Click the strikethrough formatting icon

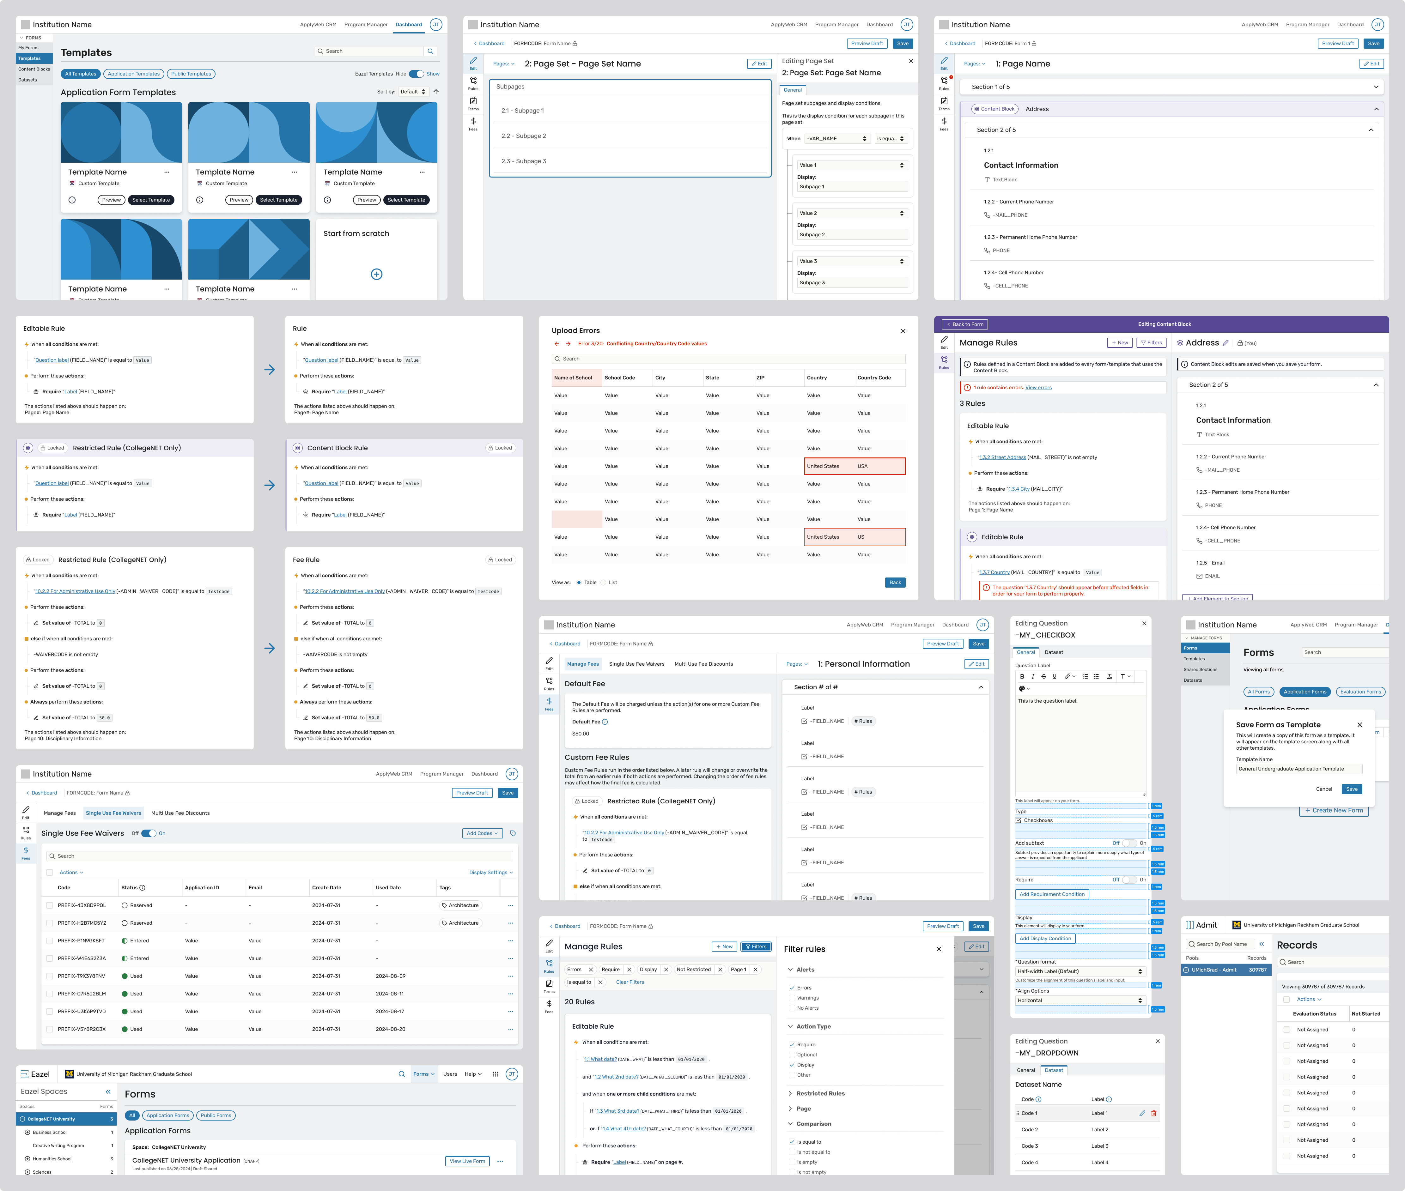[x=1043, y=676]
